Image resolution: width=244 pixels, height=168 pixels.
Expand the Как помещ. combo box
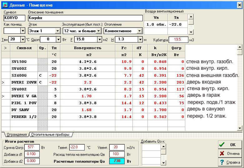[x=22, y=31]
